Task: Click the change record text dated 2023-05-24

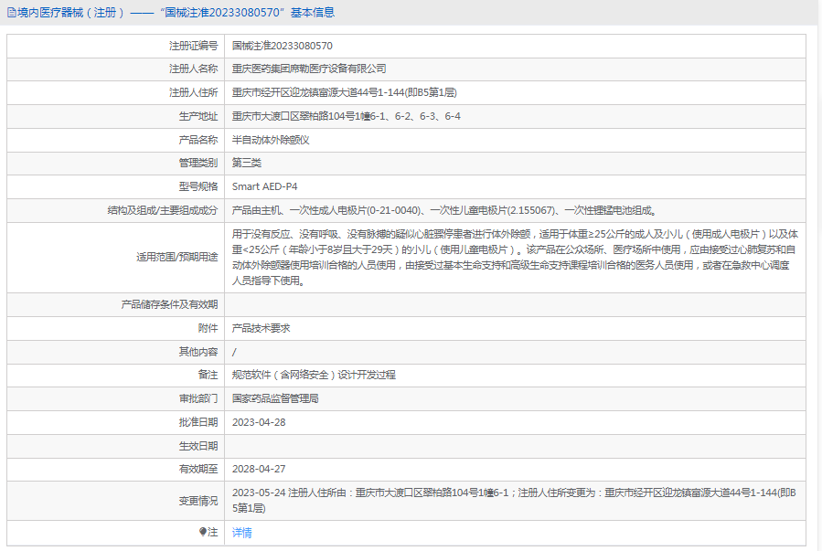Action: point(514,500)
